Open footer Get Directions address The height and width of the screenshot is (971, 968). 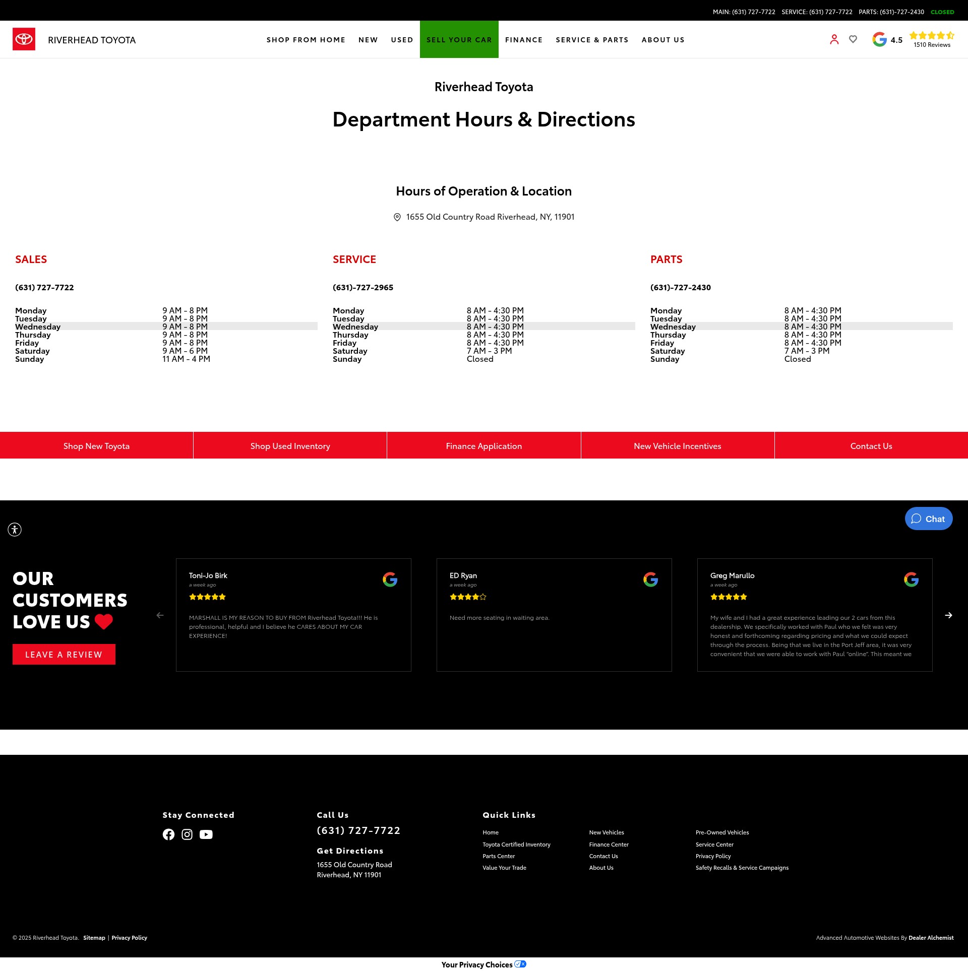(354, 870)
